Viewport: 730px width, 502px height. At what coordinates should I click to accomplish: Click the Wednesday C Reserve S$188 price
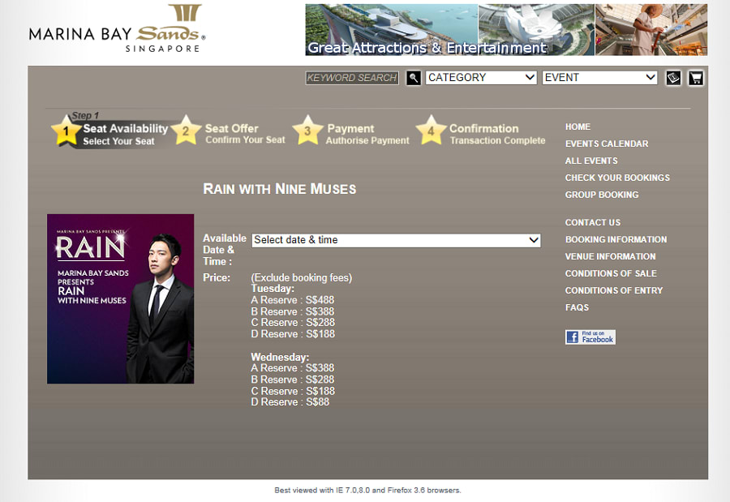[x=293, y=391]
